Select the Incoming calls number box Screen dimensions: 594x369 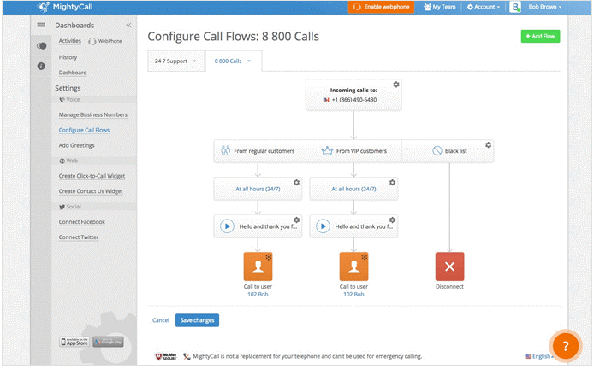(353, 95)
